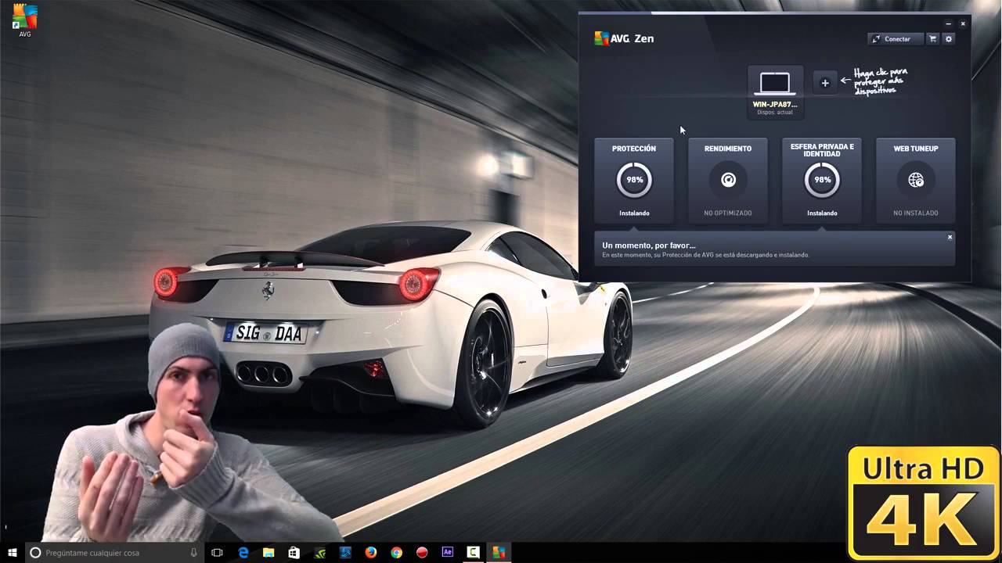Image resolution: width=1002 pixels, height=563 pixels.
Task: Click the Rendimiento speedometer icon
Action: pos(728,180)
